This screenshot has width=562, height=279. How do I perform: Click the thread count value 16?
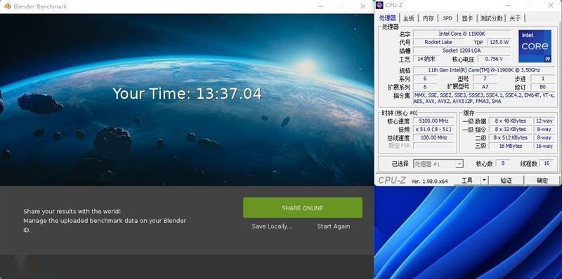tap(547, 163)
